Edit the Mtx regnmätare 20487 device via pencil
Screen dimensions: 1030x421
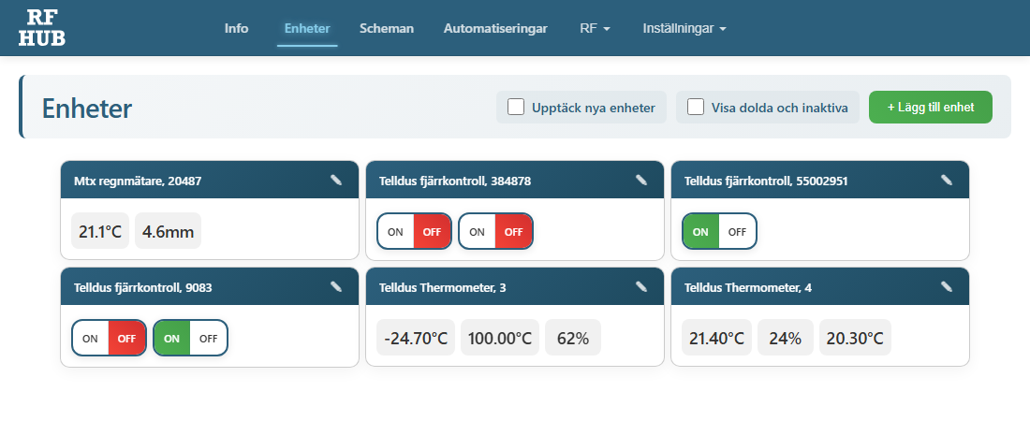tap(335, 180)
